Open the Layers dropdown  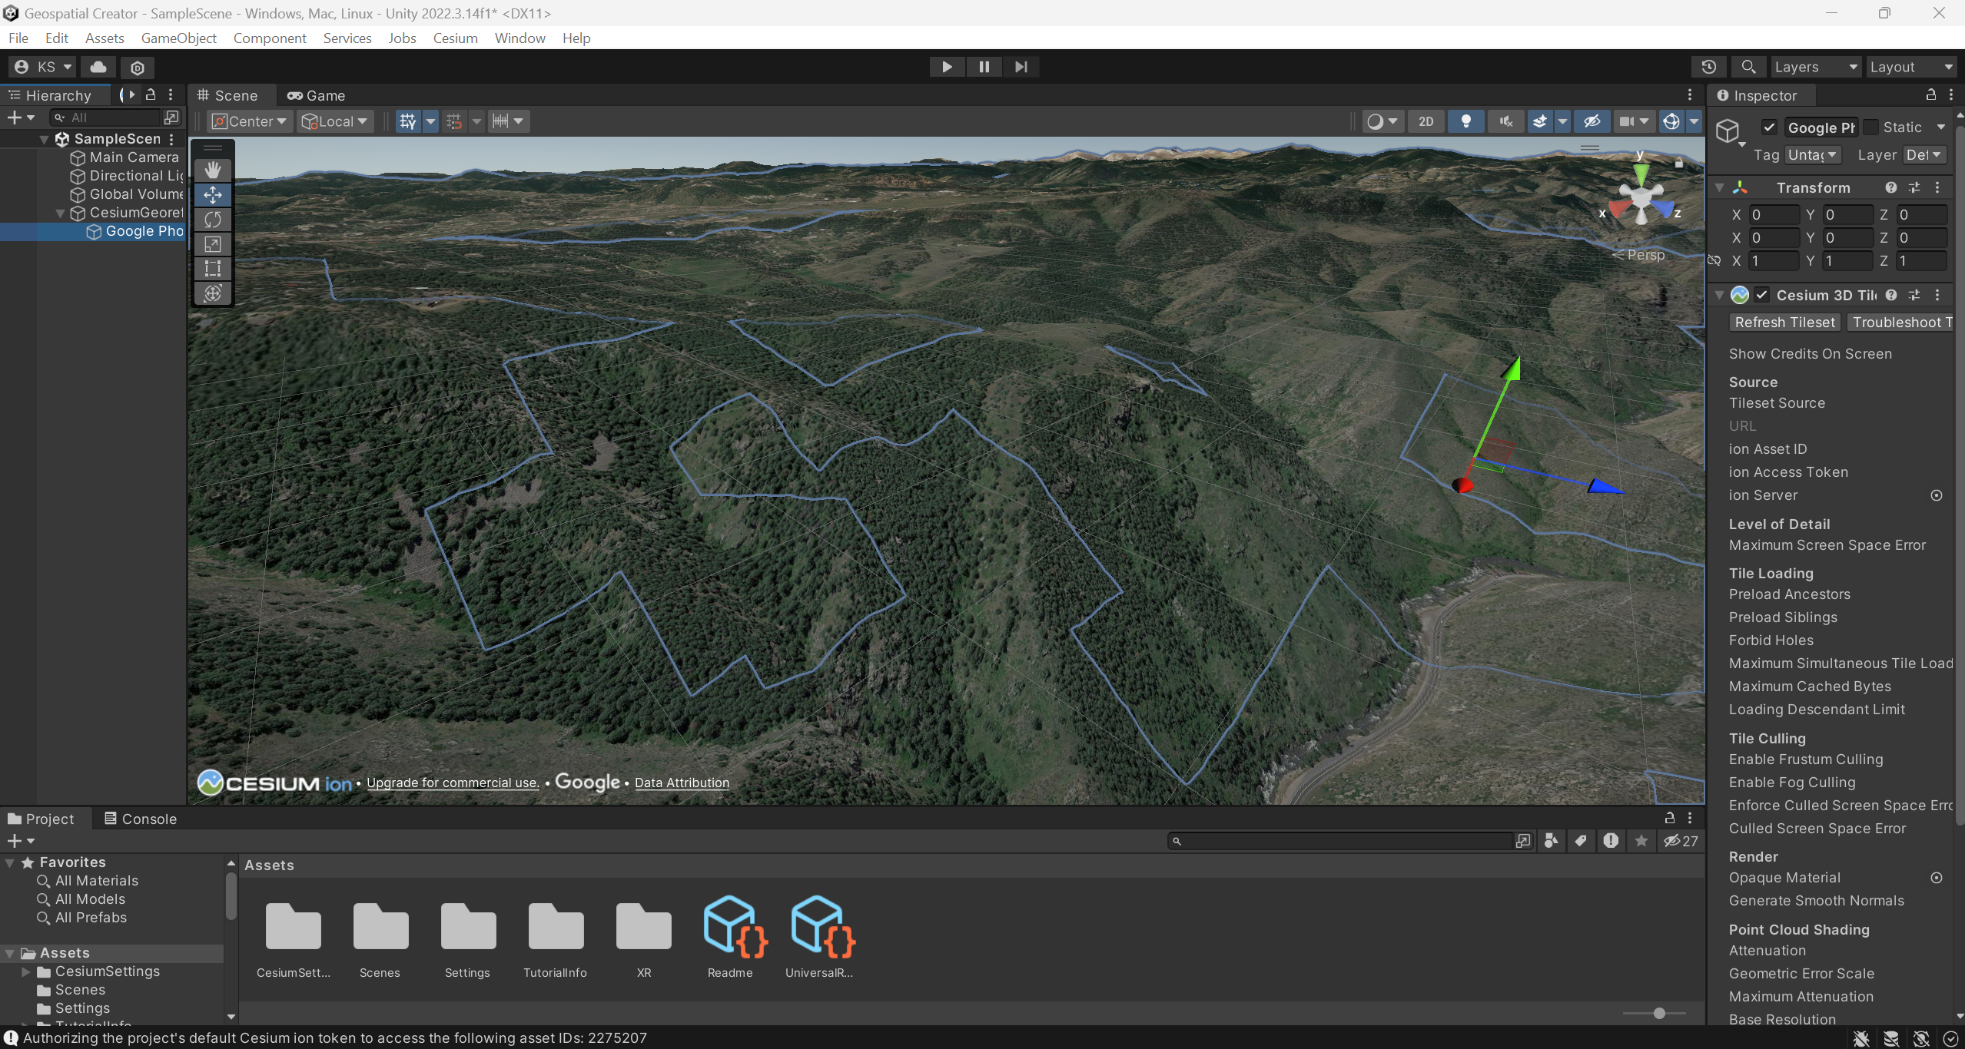[1815, 67]
